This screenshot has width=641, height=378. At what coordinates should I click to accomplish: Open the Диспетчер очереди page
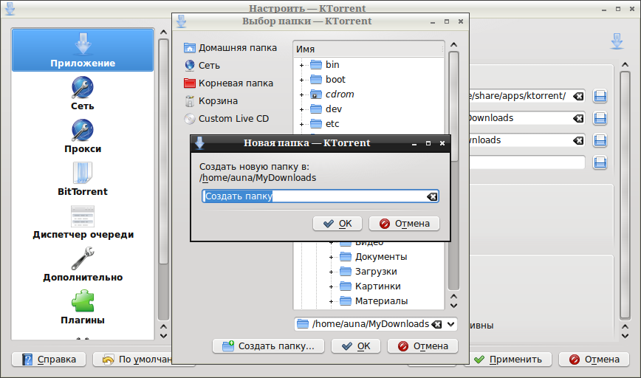coord(83,222)
